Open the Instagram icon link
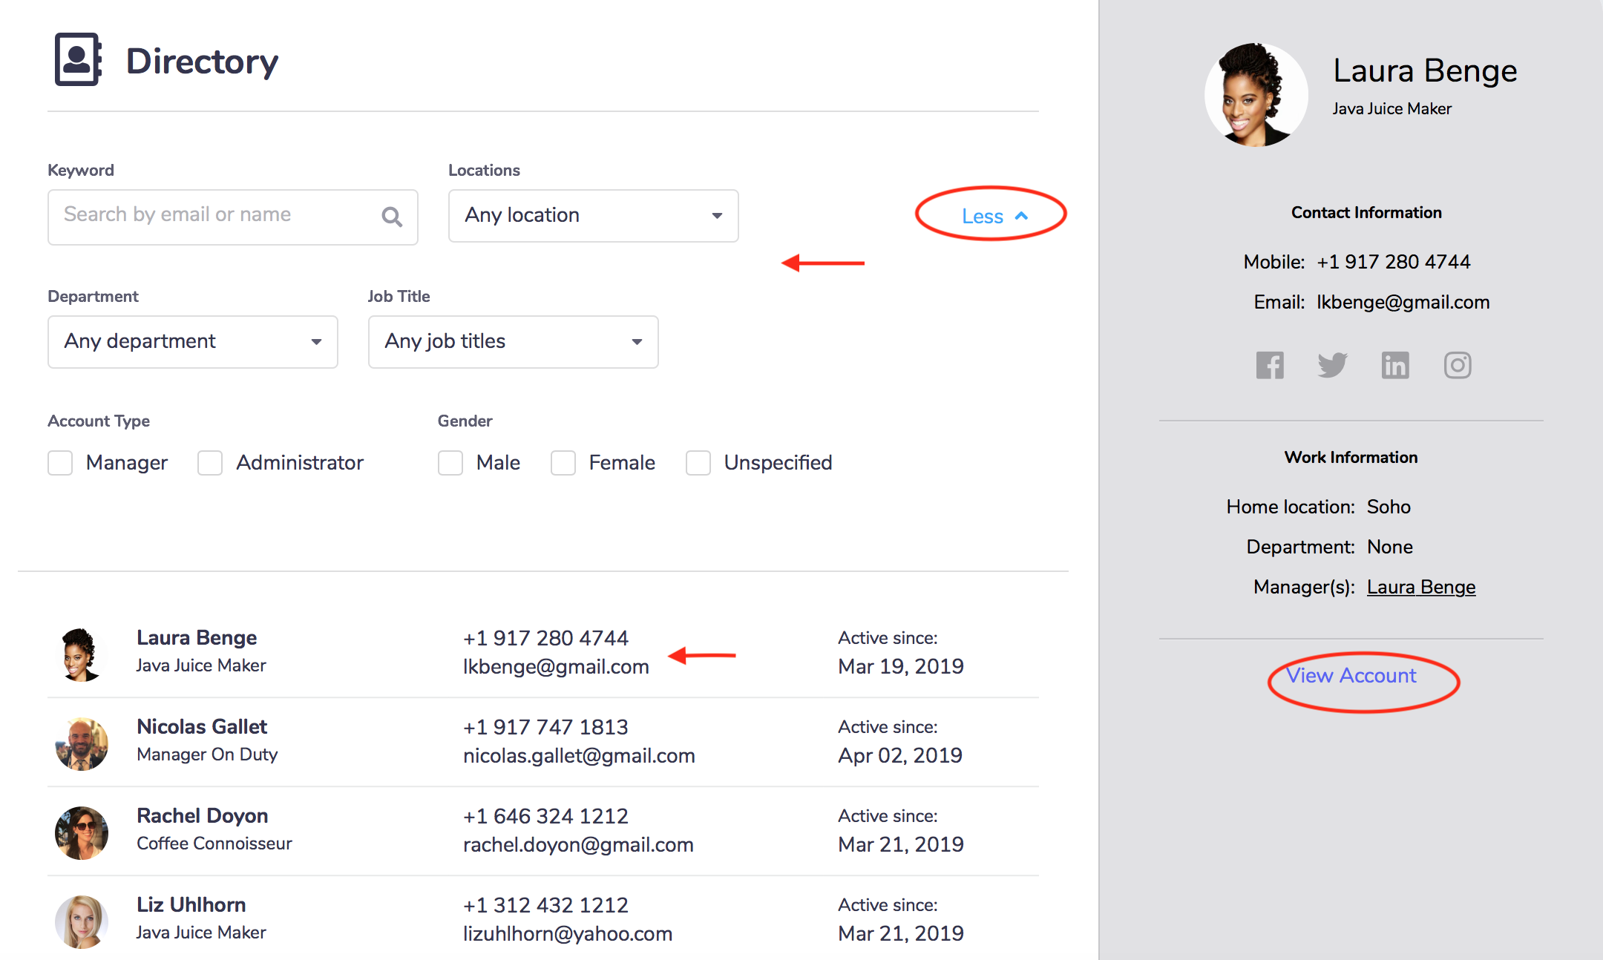 [x=1458, y=365]
